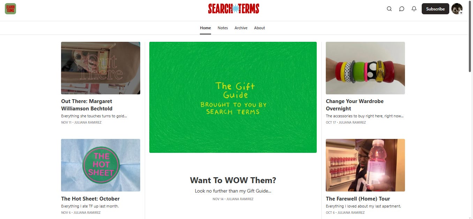Click the Search Terms square logo icon

(x=10, y=9)
